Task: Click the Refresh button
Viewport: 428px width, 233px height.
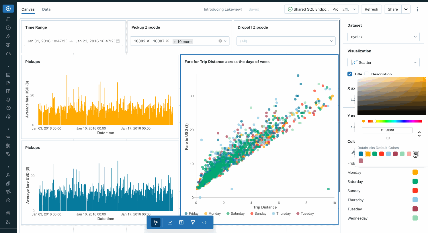Action: coord(371,9)
